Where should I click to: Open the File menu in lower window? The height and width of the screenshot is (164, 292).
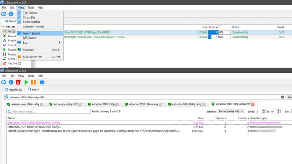[x=4, y=76]
